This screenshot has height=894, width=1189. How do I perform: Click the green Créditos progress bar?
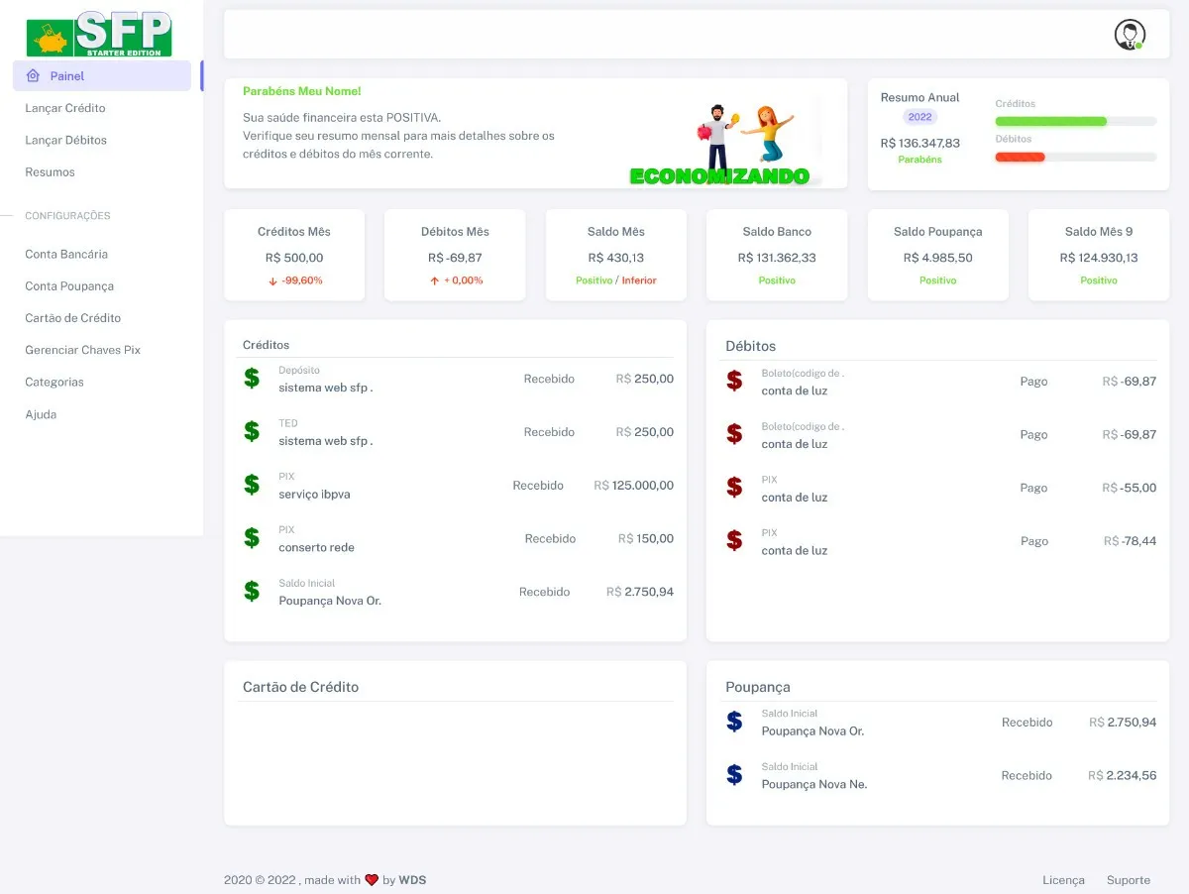[x=1051, y=121]
